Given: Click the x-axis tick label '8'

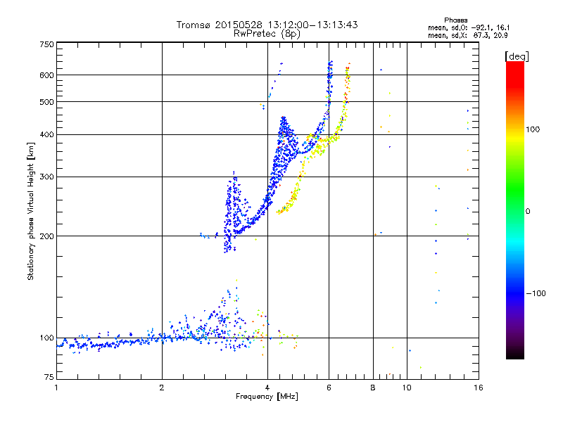Looking at the screenshot, I should [x=373, y=388].
